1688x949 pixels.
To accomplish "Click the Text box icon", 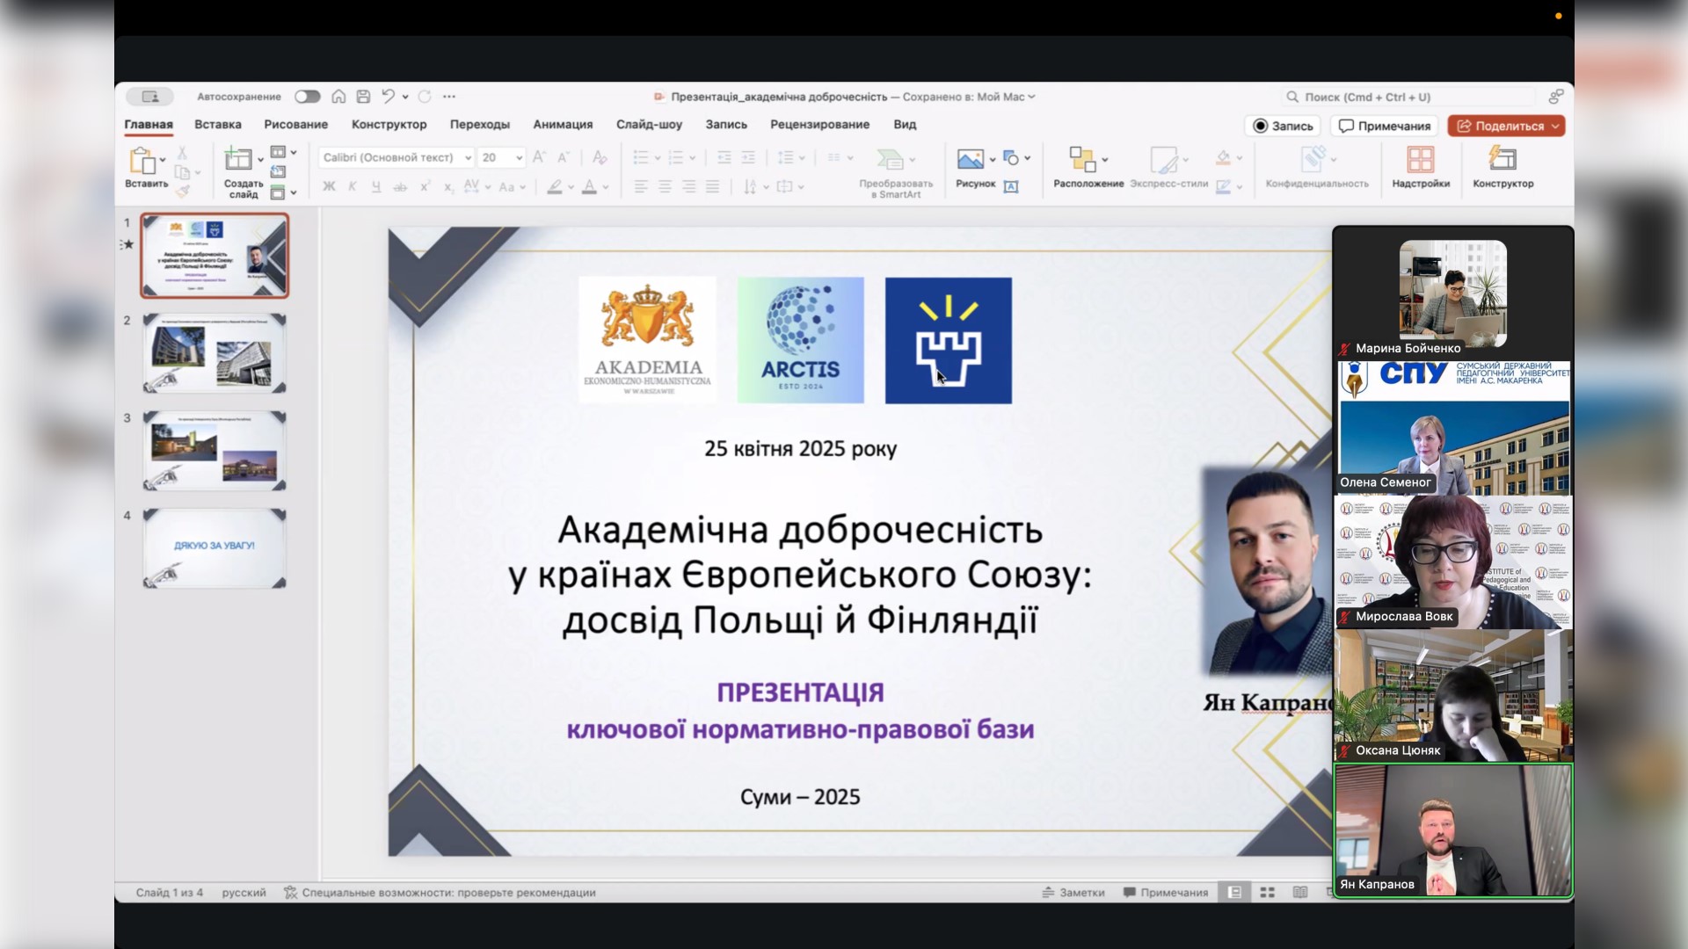I will pyautogui.click(x=1011, y=186).
